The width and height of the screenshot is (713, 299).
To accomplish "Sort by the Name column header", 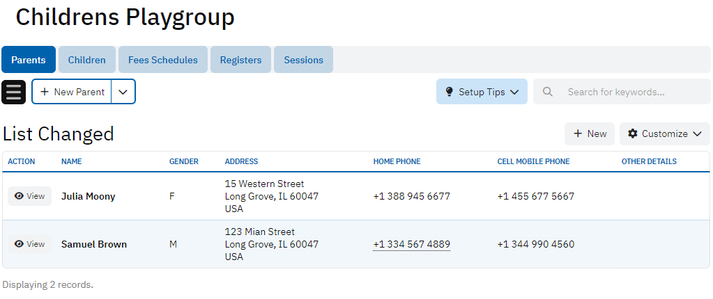I will pyautogui.click(x=72, y=161).
